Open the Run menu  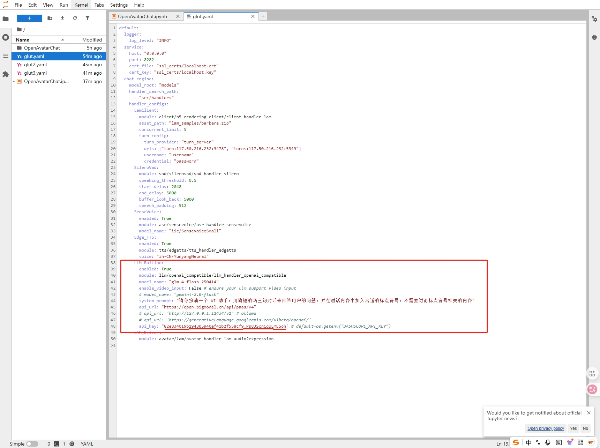(x=64, y=5)
